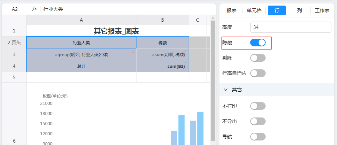337x145 pixels.
Task: Select the 列 tab
Action: point(299,10)
